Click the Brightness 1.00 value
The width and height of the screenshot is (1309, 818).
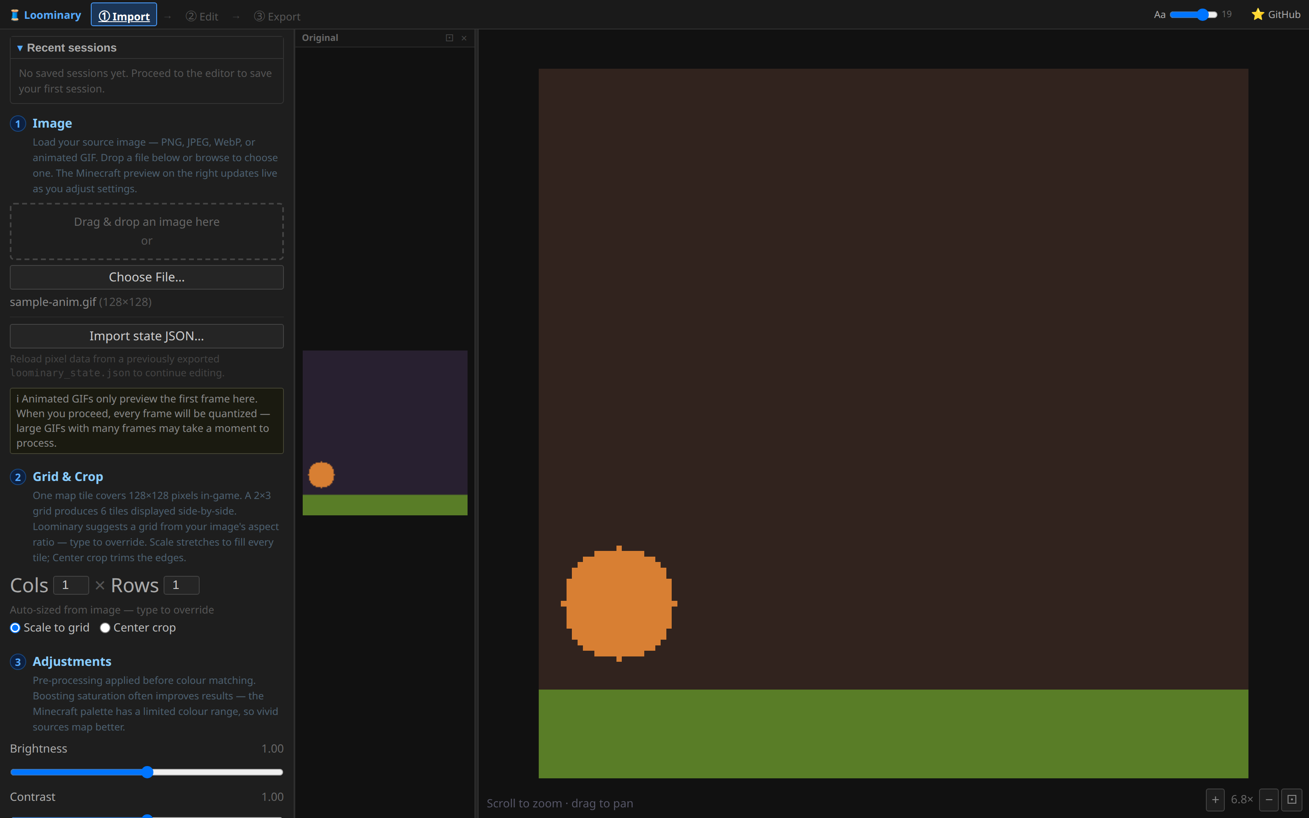click(x=272, y=749)
